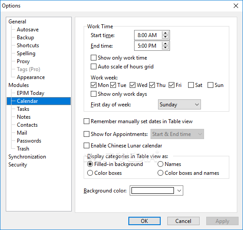Close the Options dialog
The width and height of the screenshot is (243, 230).
click(236, 6)
